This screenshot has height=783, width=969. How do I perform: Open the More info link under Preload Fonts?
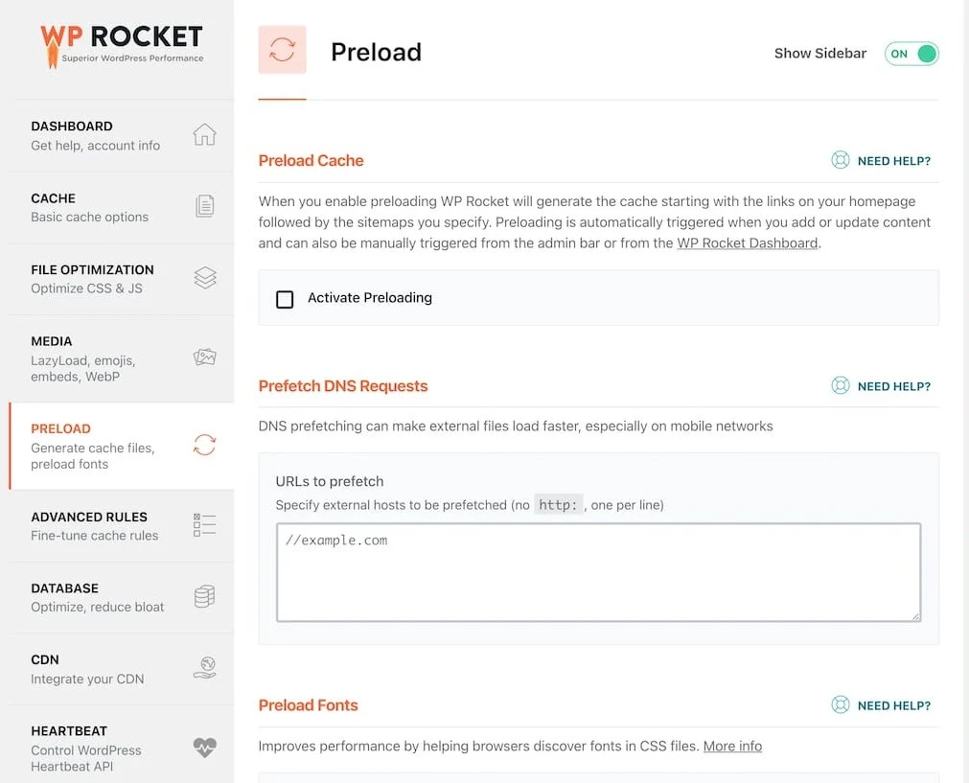pyautogui.click(x=732, y=746)
